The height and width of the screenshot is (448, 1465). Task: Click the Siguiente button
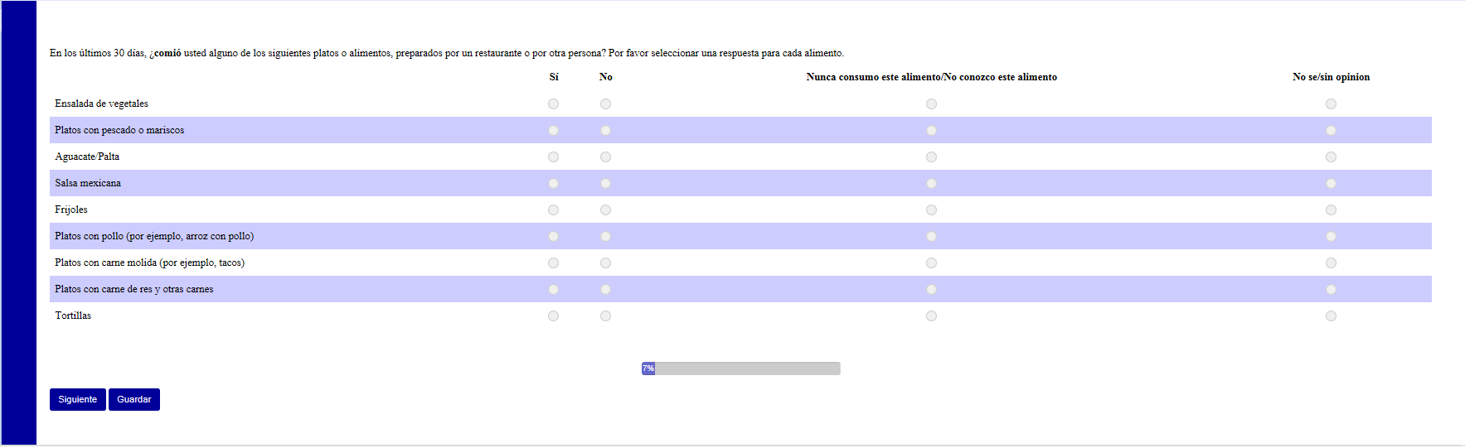click(77, 399)
